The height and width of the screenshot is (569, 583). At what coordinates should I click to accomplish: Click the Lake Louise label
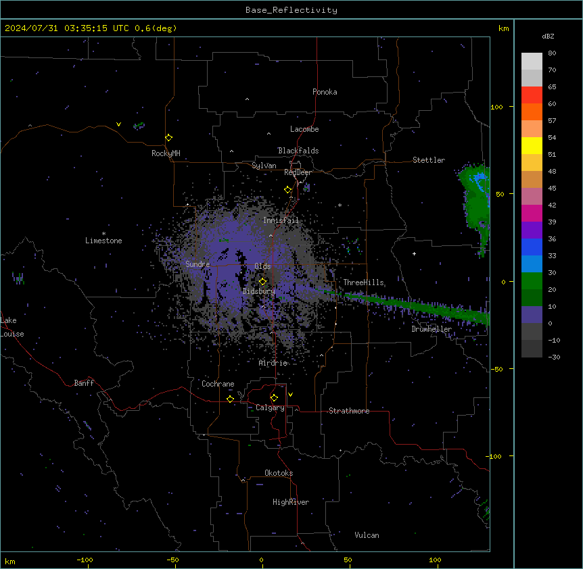tap(12, 327)
